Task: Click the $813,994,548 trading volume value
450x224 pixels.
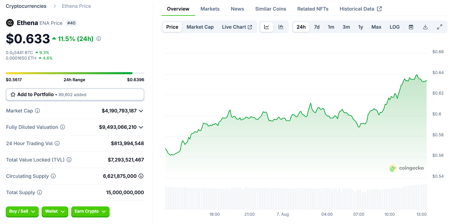Action: [x=127, y=143]
